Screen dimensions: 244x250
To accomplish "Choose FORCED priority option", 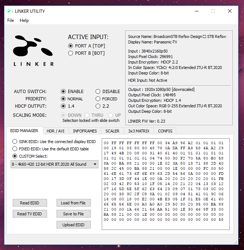I will pos(98,99).
